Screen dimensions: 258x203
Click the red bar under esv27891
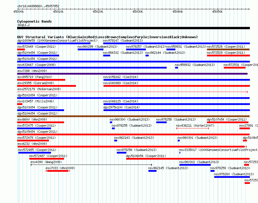tap(245, 128)
